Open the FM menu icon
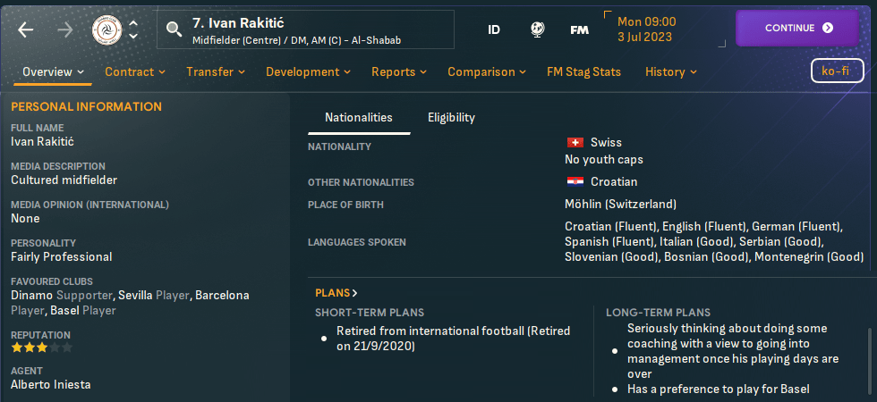Viewport: 877px width, 402px height. point(579,29)
